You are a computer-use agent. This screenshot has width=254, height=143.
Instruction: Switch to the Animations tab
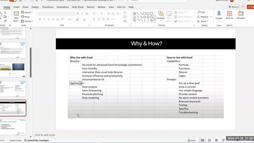(63, 7)
